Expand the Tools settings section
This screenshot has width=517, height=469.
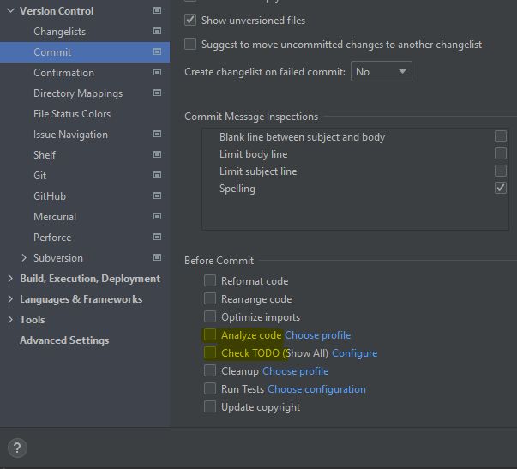10,319
